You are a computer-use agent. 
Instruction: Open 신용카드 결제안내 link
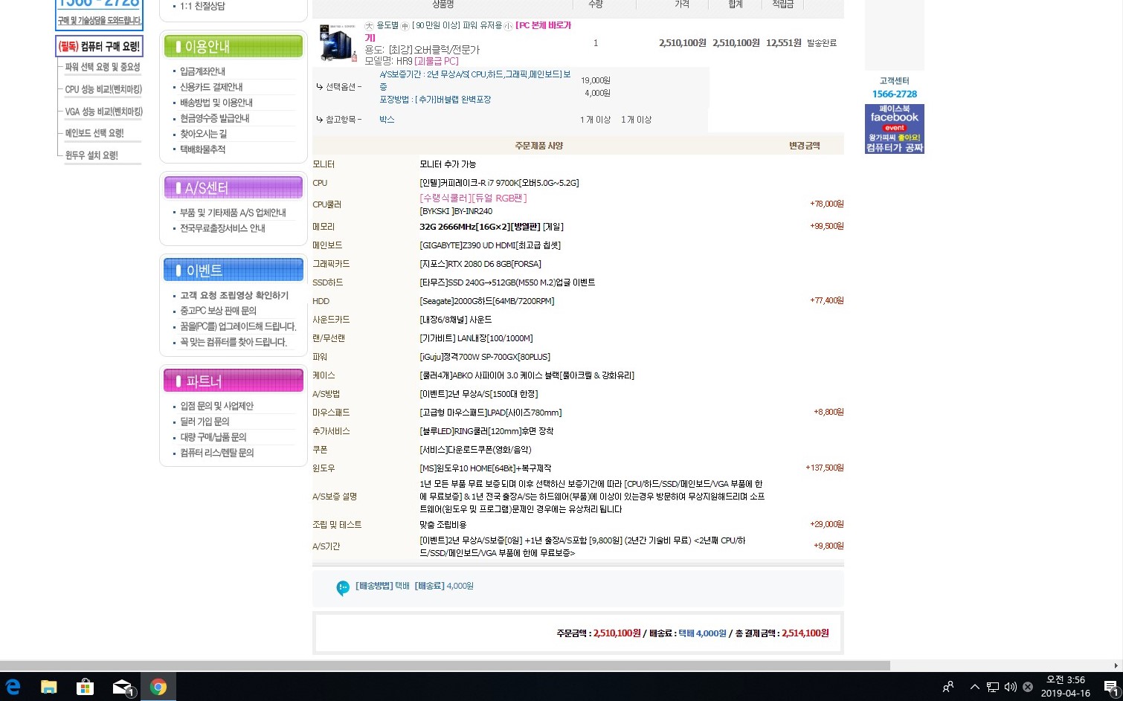coord(211,87)
